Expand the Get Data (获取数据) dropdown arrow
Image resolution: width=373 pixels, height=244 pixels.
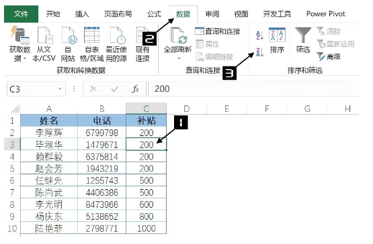point(25,58)
